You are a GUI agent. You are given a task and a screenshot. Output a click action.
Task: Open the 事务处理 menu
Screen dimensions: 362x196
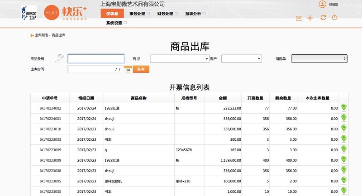pos(139,14)
